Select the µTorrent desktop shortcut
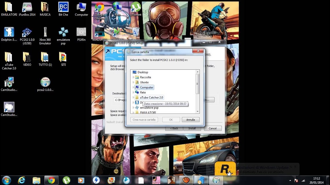The height and width of the screenshot is (185, 330). coord(136,9)
